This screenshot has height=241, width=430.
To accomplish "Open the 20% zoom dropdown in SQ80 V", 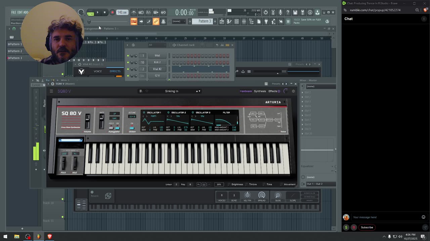I will pyautogui.click(x=219, y=184).
